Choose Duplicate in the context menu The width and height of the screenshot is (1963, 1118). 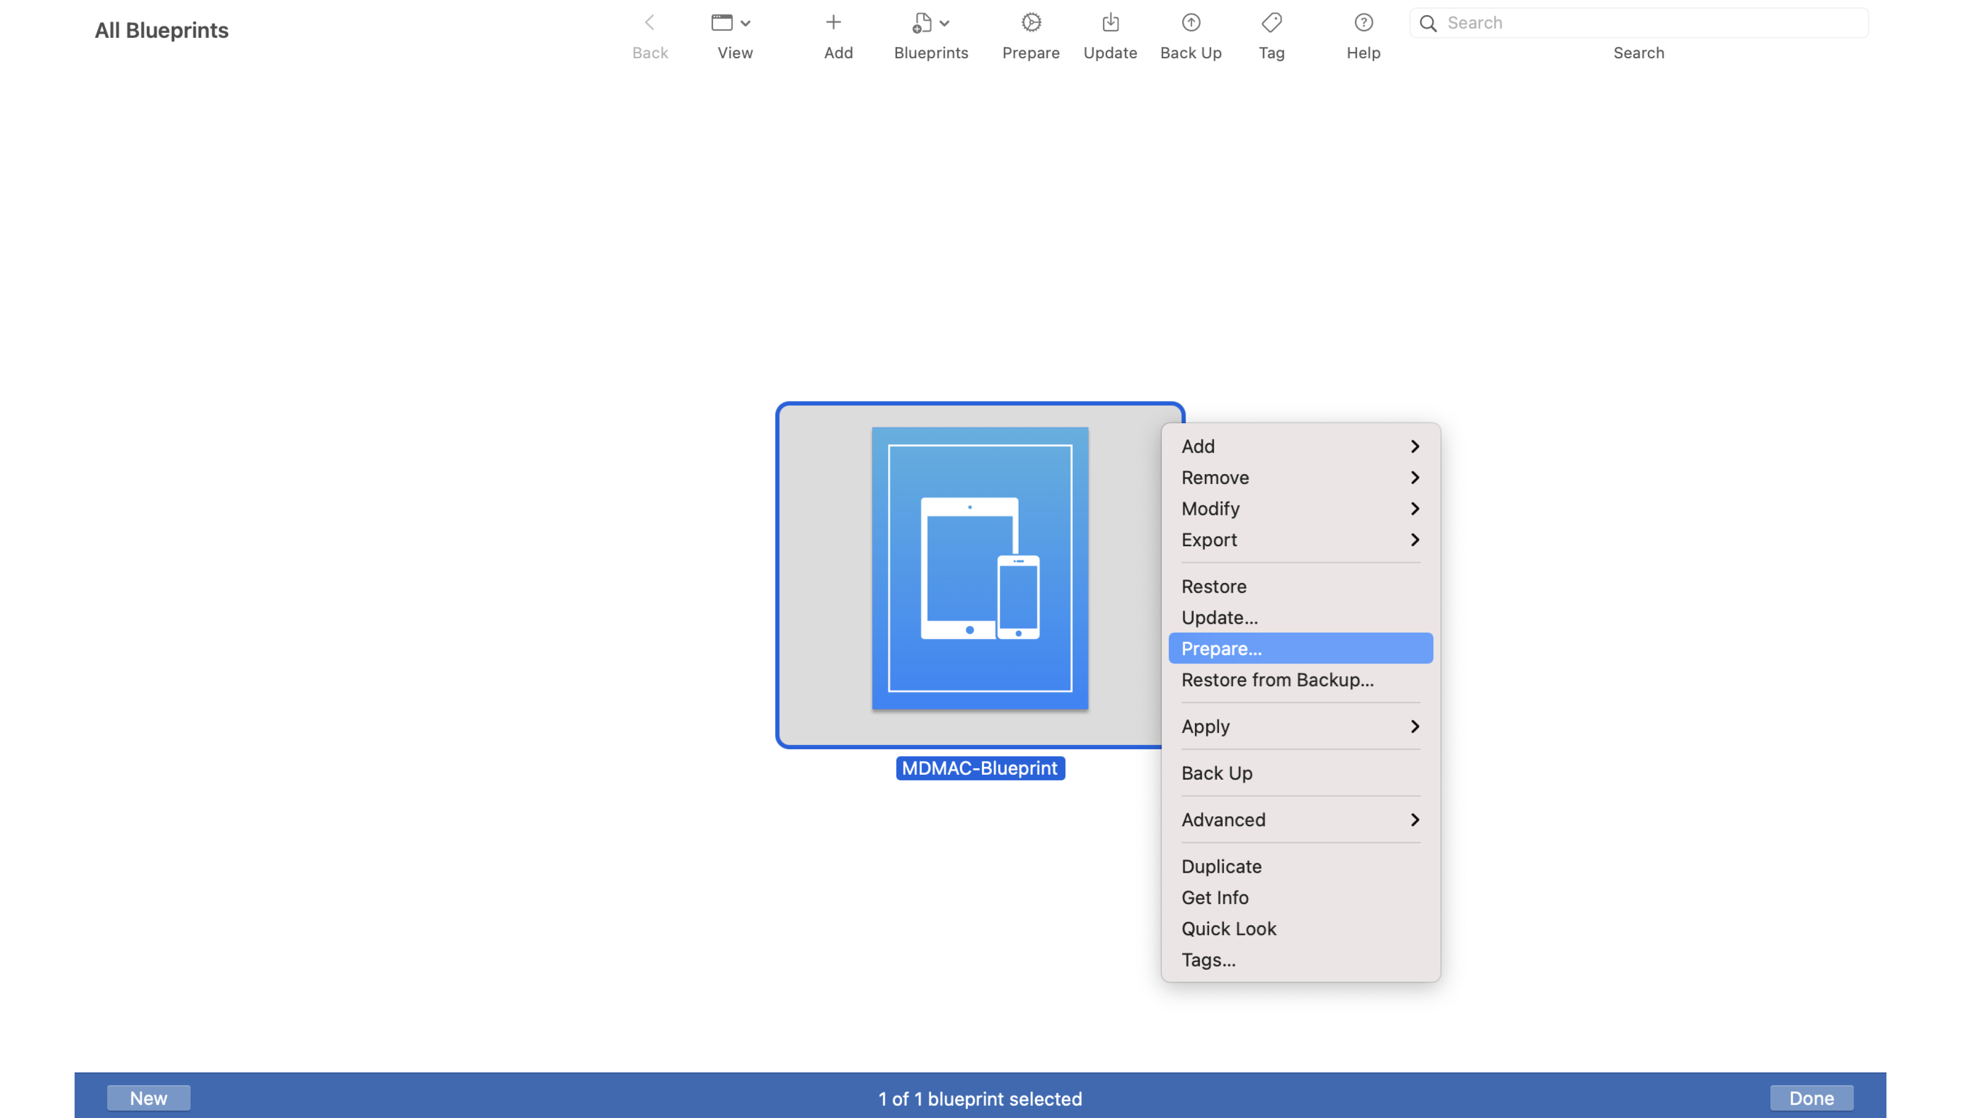[x=1221, y=866]
